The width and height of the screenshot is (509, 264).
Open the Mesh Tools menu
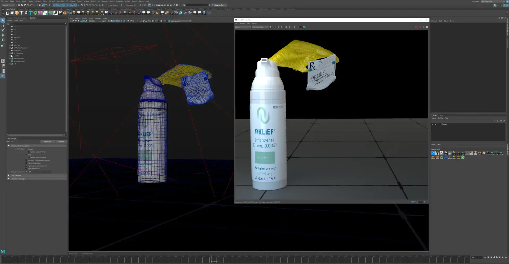pos(61,1)
